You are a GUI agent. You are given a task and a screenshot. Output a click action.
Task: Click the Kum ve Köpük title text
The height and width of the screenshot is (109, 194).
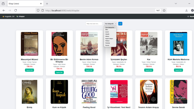59,107
